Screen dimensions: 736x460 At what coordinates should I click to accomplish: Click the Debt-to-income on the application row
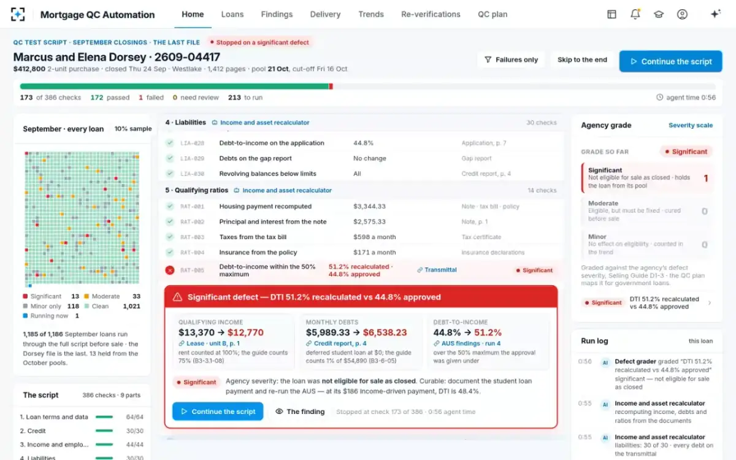point(362,143)
